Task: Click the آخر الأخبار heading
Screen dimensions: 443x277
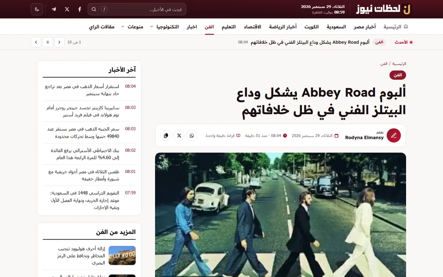Action: [122, 69]
